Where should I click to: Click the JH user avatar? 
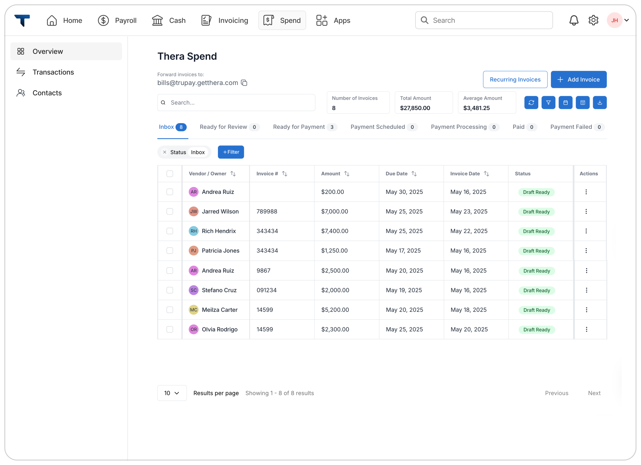point(614,20)
